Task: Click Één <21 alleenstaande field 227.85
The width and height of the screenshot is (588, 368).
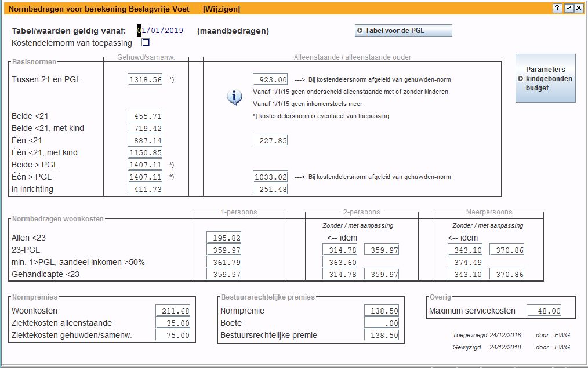Action: 270,140
